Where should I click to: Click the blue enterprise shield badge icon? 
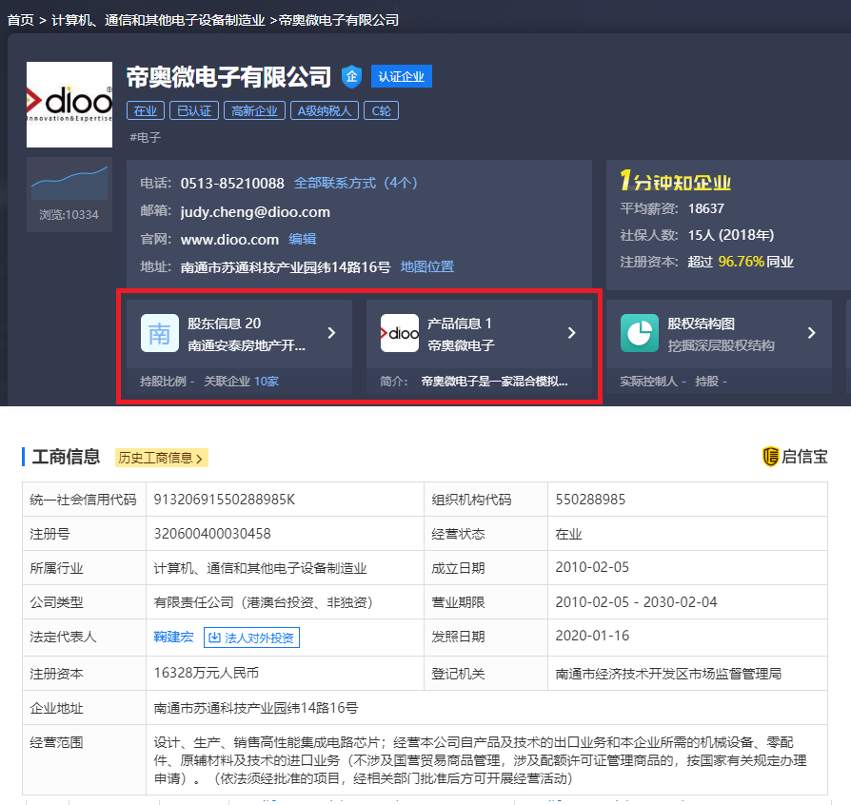pos(351,76)
